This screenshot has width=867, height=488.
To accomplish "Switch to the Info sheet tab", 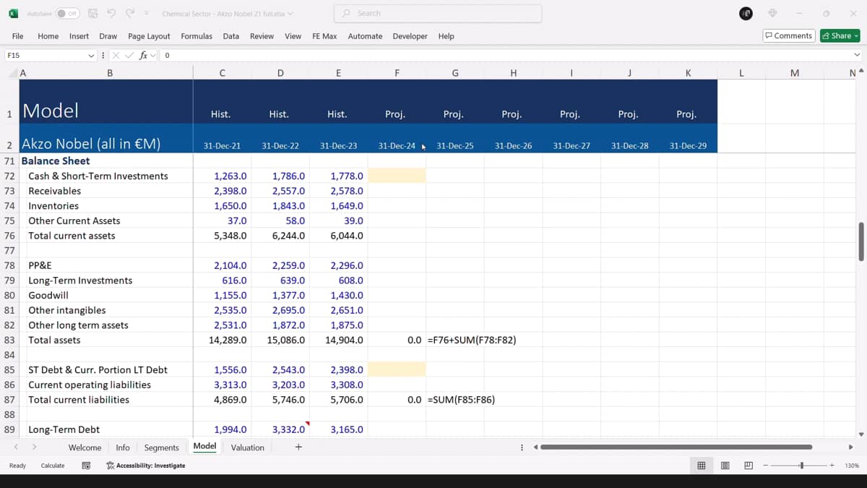I will pyautogui.click(x=123, y=448).
